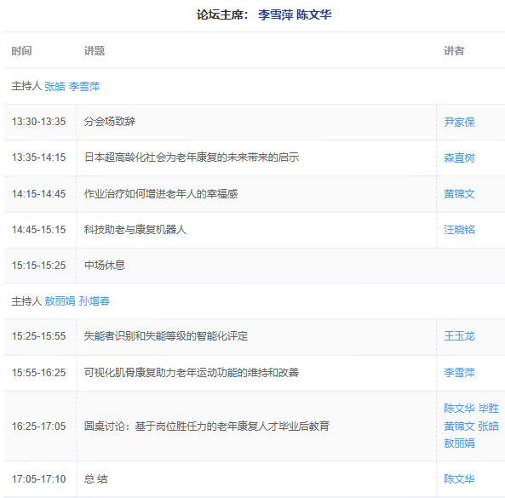Select topic 日本超高龄化社会为老年康复的未来带来的启示
Viewport: 505px width, 498px height.
192,157
